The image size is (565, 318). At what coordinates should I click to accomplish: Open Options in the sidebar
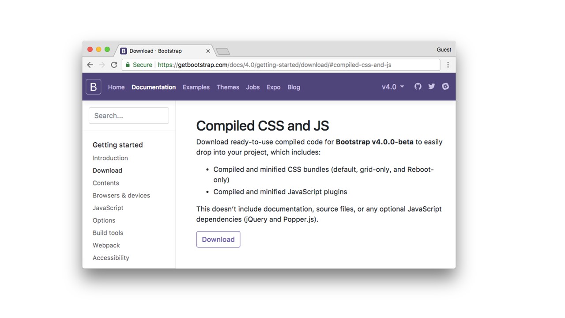104,220
